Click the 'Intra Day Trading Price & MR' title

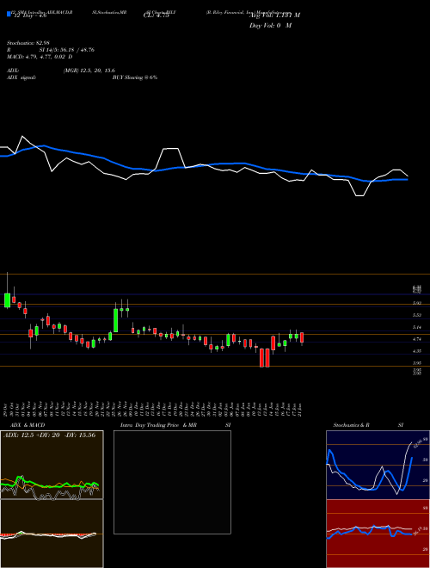point(158,425)
